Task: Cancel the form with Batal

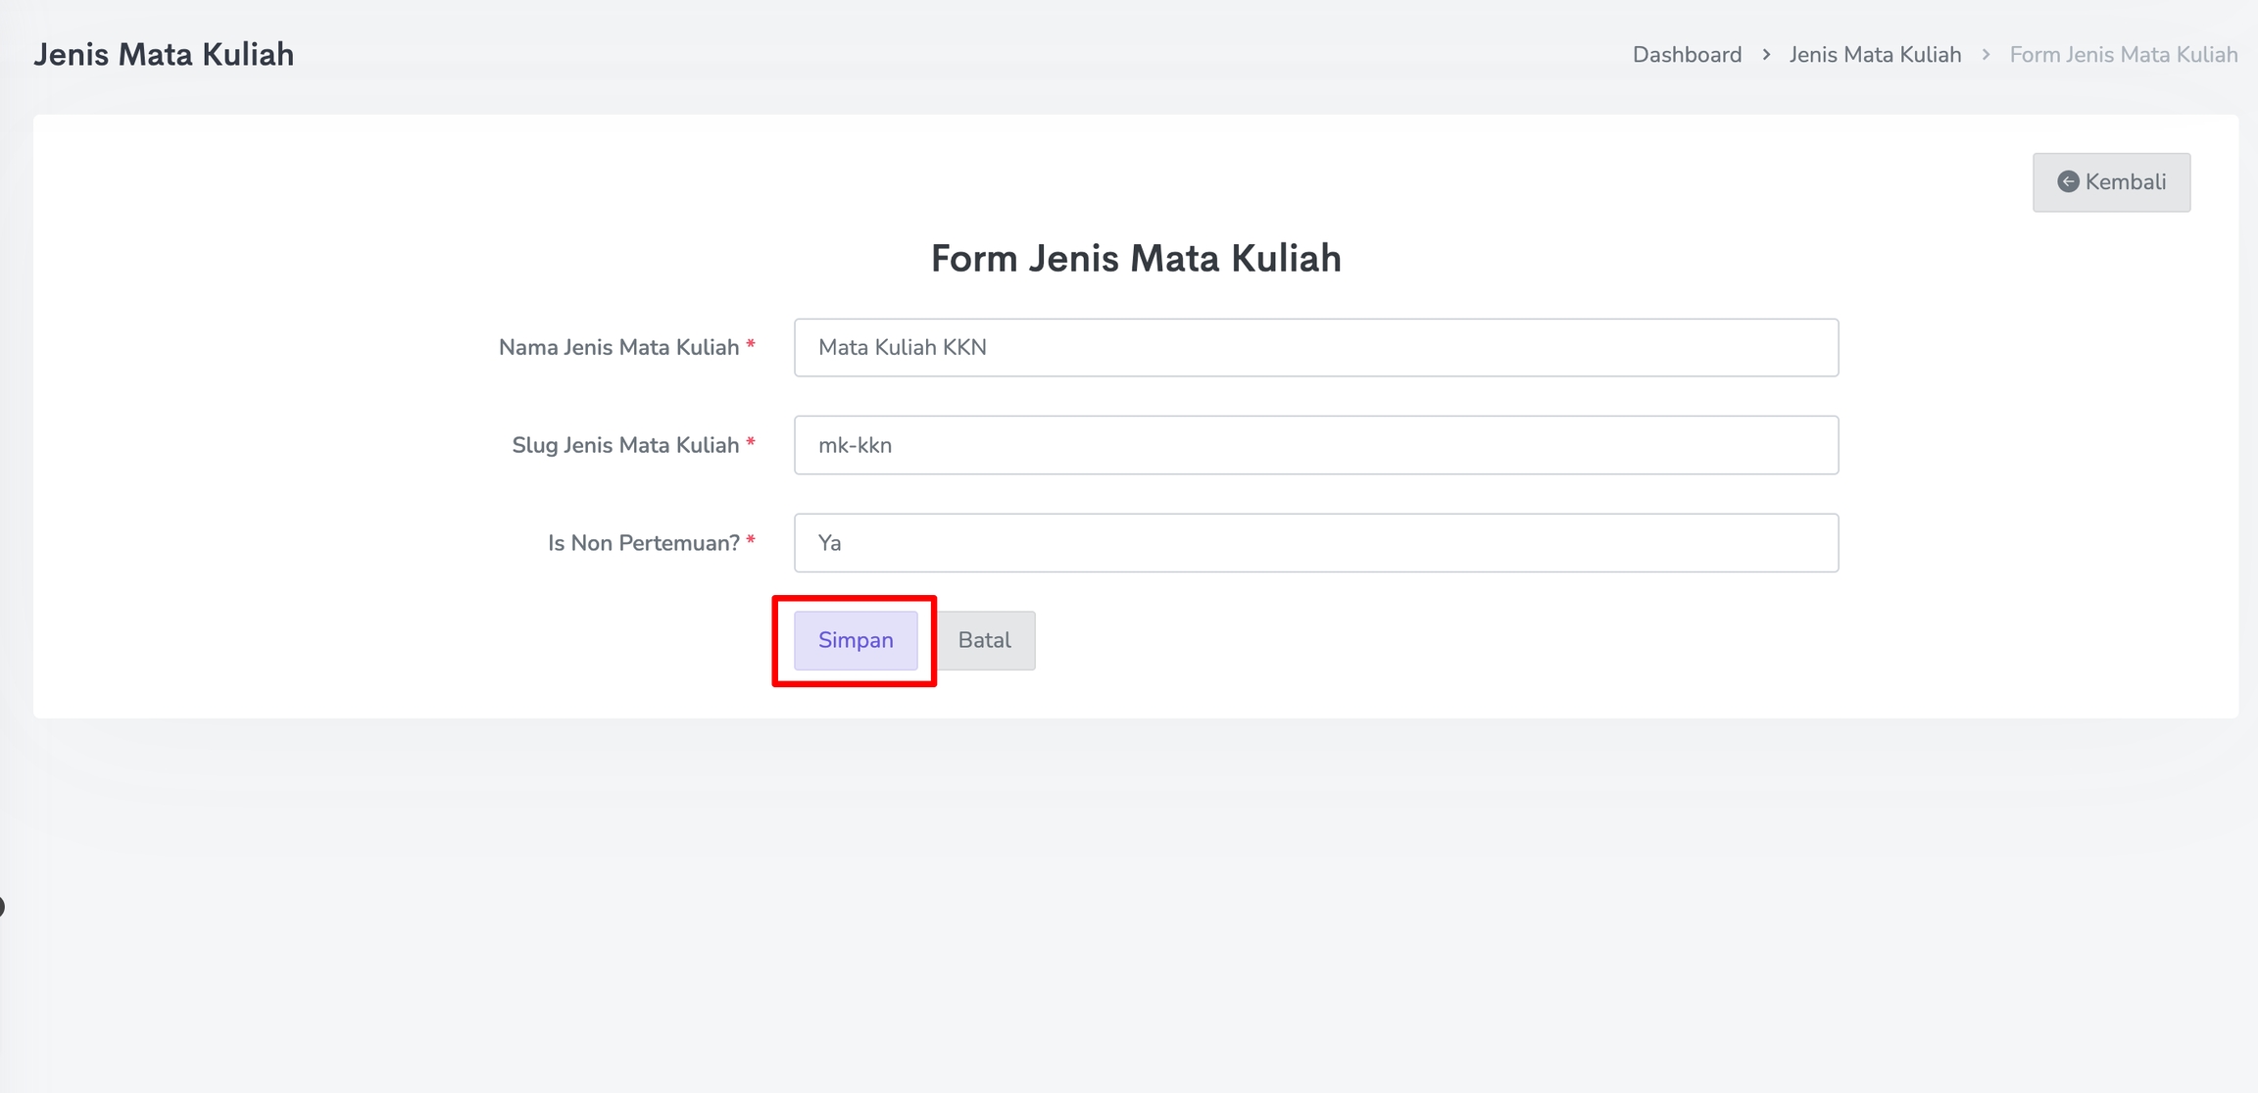Action: tap(984, 640)
